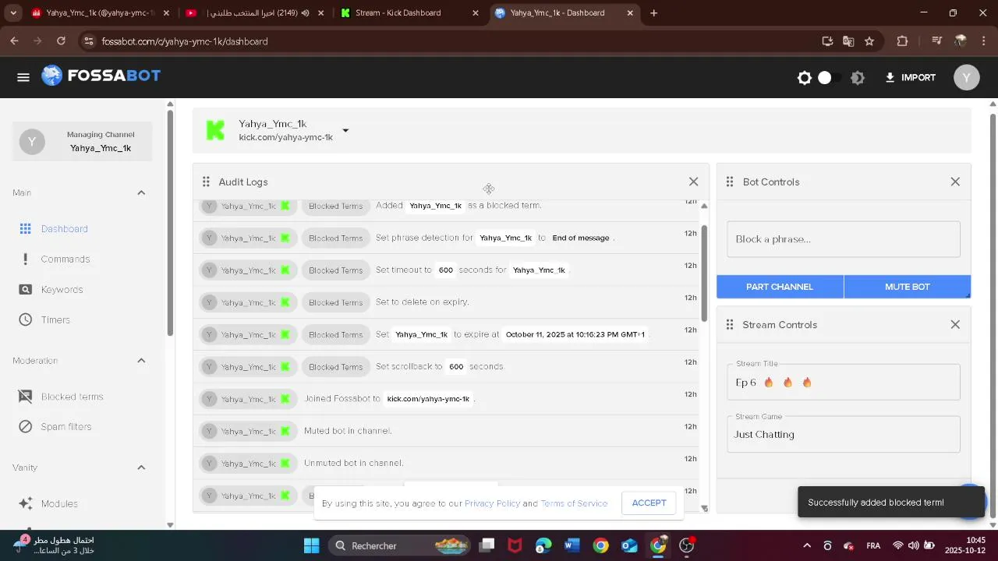998x561 pixels.
Task: Click the sun light-mode icon
Action: coord(805,78)
